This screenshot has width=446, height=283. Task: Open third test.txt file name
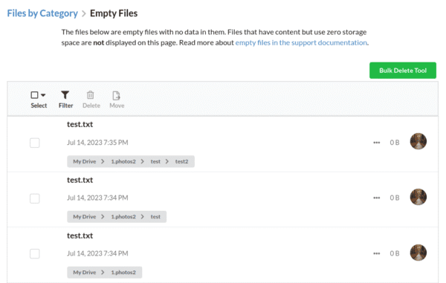(80, 236)
